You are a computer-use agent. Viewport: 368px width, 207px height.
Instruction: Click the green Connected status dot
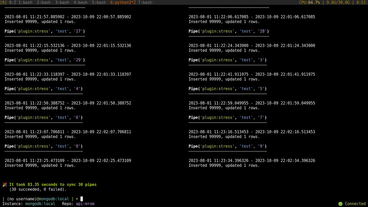[x=340, y=204]
